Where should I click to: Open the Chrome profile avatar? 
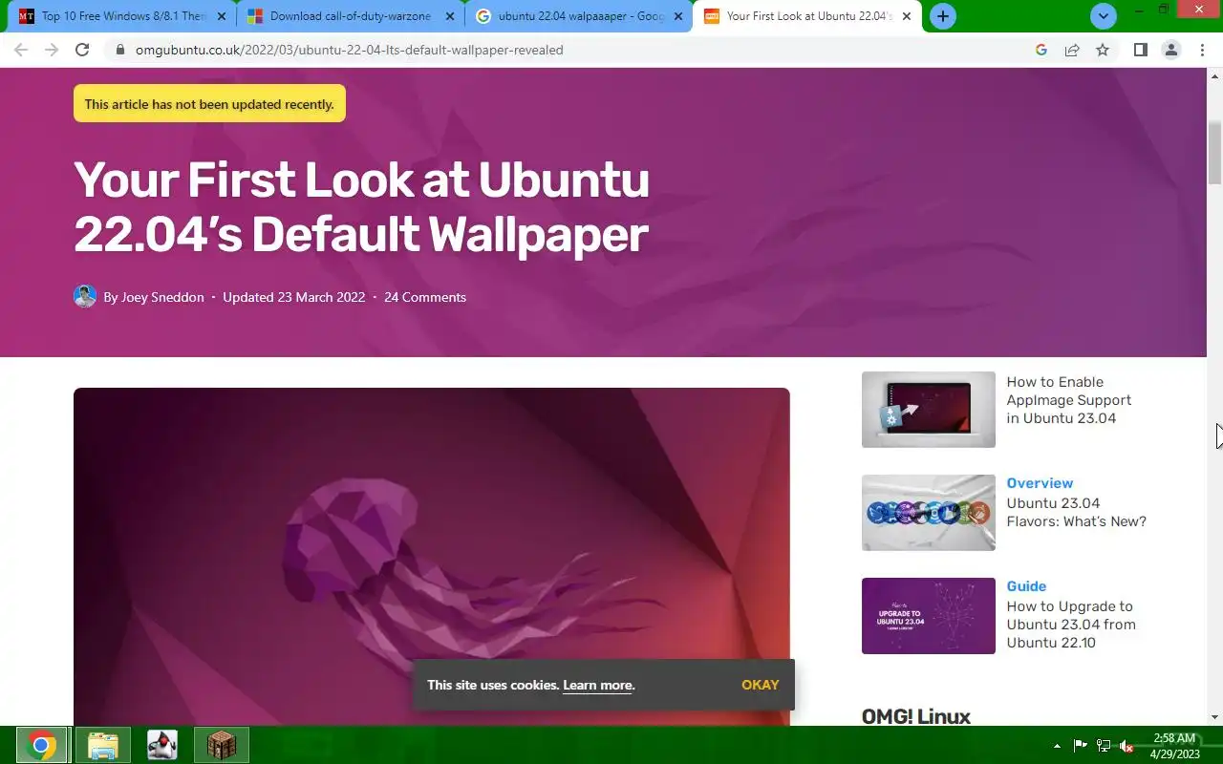click(x=1170, y=50)
